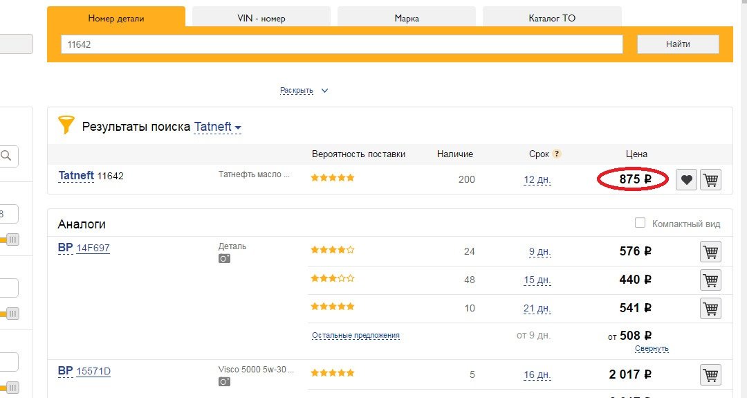Switch to Марка tab
This screenshot has height=398, width=747.
click(x=407, y=18)
